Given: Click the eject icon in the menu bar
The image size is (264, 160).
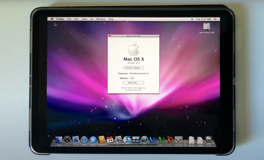Looking at the screenshot, I should click(192, 19).
